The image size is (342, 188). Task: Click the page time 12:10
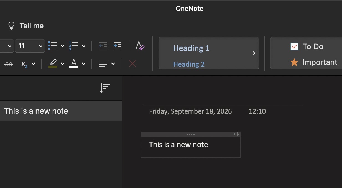pos(257,111)
